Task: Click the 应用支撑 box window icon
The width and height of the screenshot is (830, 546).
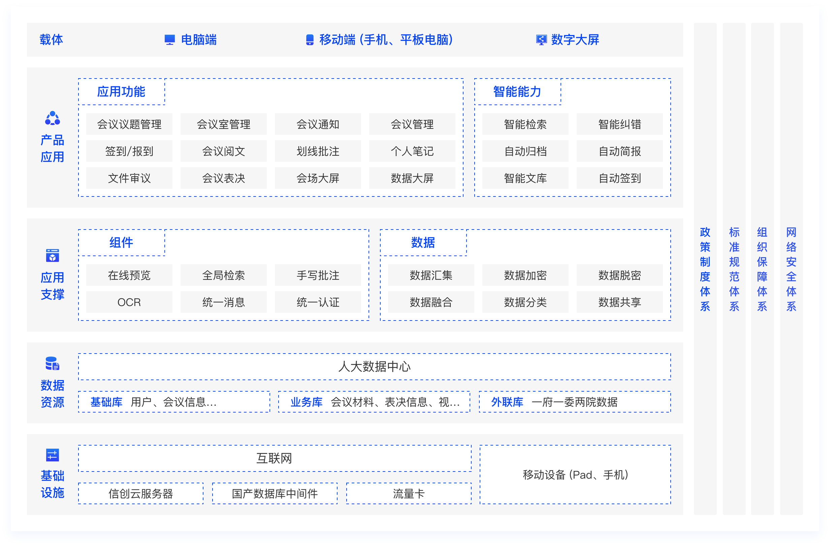Action: click(52, 256)
